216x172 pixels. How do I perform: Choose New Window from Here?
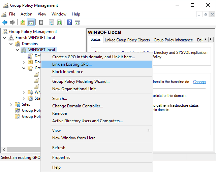[x=97, y=138]
